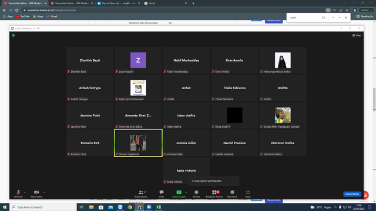Close the first Universitas Bakrie tab

pyautogui.click(x=45, y=4)
